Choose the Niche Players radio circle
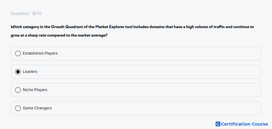Viewport: 272px width, 129px height. (18, 90)
